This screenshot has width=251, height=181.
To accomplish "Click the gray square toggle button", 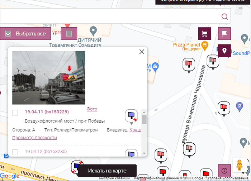I will point(69,34).
